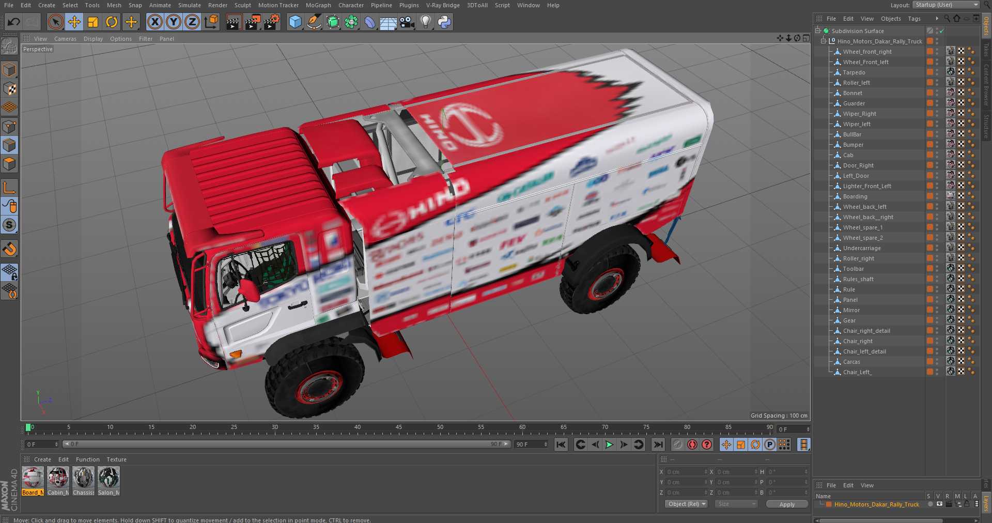The width and height of the screenshot is (992, 523).
Task: Activate the Scale tool
Action: pyautogui.click(x=93, y=22)
